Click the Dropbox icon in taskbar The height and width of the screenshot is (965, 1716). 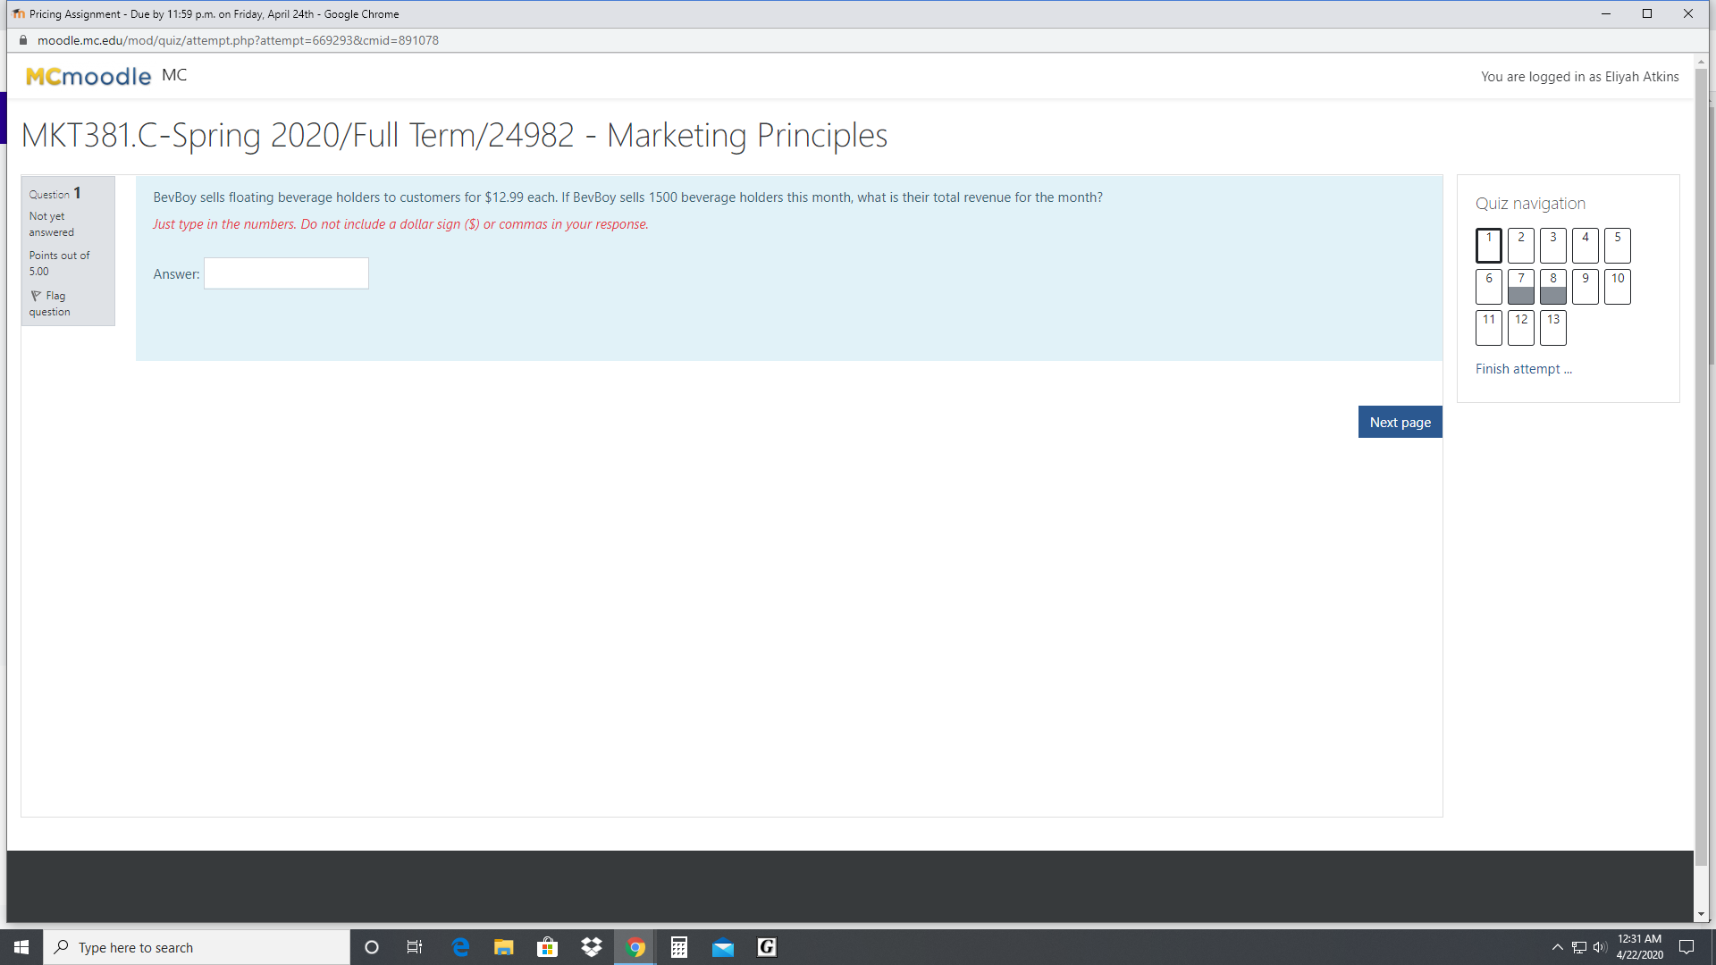592,947
